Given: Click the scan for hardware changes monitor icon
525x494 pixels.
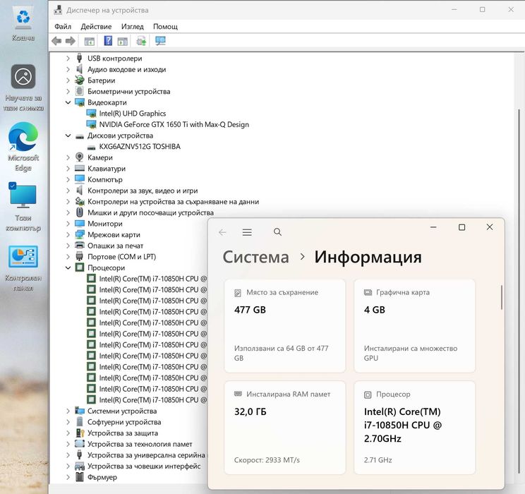Looking at the screenshot, I should [160, 41].
